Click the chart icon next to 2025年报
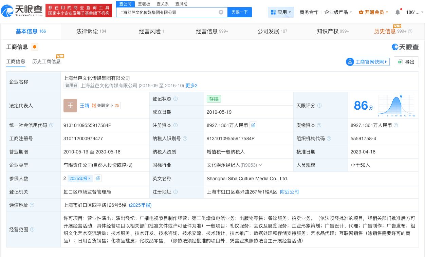 point(98,178)
